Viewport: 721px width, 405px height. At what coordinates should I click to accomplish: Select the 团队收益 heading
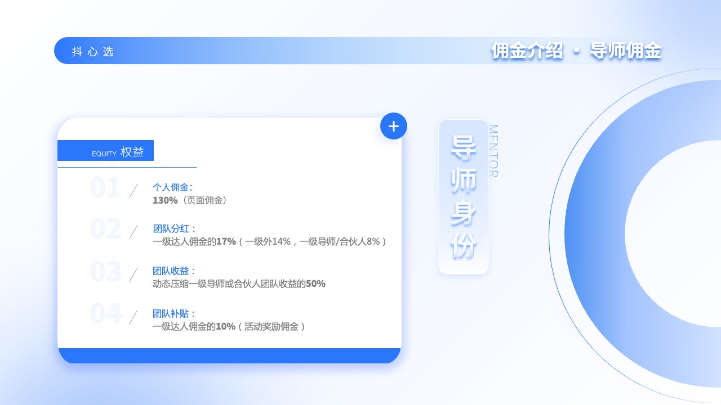[174, 271]
